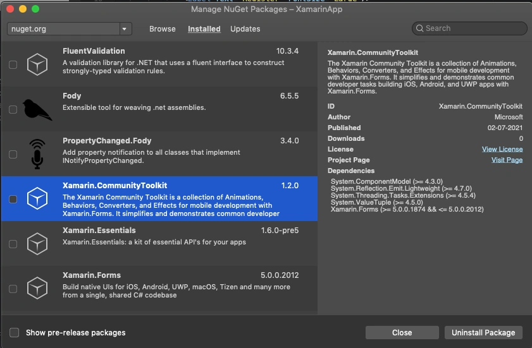Tick the Xamarin.CommunityToolkit checkbox

pos(13,199)
